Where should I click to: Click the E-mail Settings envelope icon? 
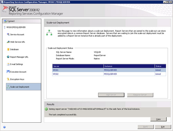coord(8,64)
